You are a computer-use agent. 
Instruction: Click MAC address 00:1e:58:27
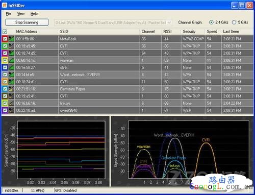click(26, 67)
